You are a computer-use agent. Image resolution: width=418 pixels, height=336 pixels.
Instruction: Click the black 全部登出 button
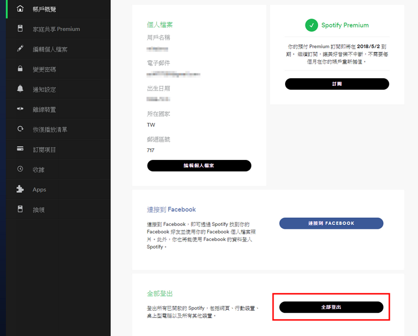331,307
